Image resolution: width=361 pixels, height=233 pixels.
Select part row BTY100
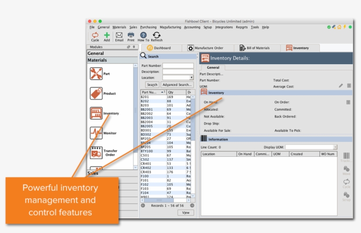coord(166,151)
